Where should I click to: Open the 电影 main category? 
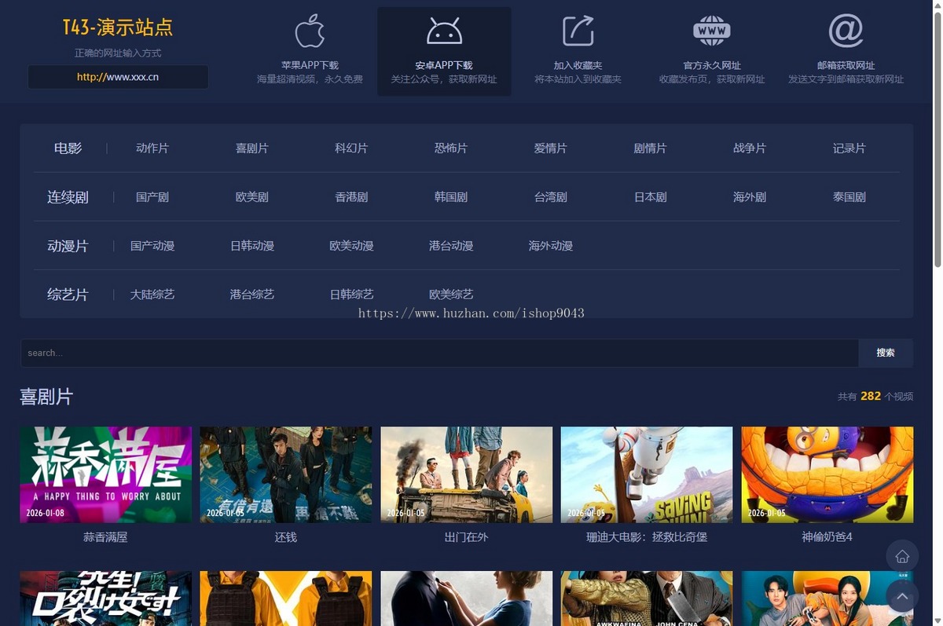(68, 148)
